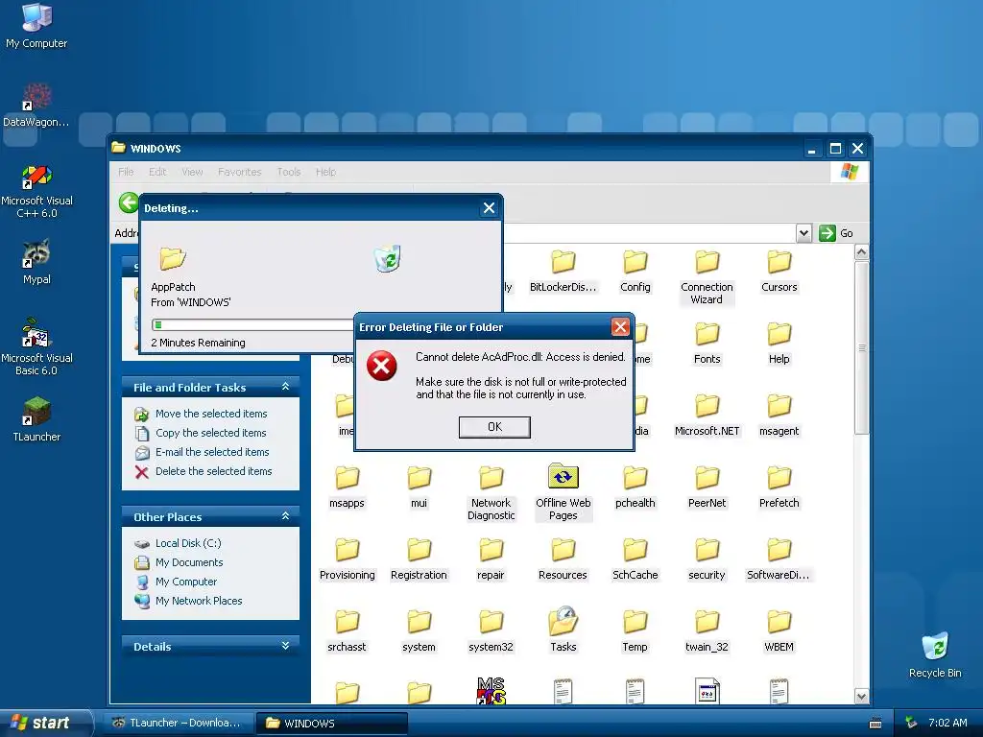Select the pchealth folder
The image size is (983, 737).
[635, 487]
